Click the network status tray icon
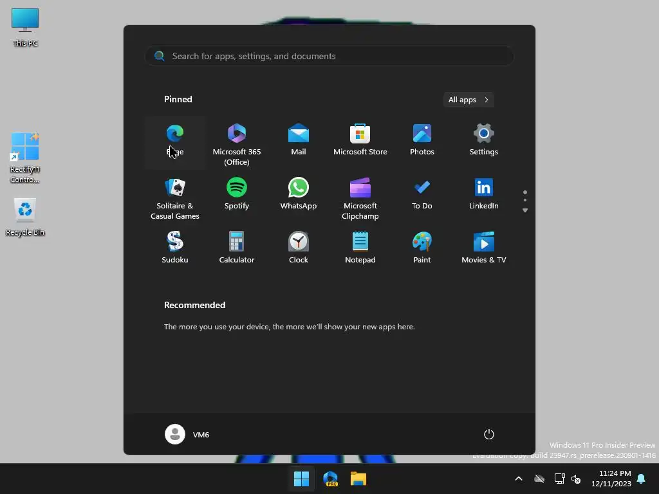 click(x=559, y=479)
